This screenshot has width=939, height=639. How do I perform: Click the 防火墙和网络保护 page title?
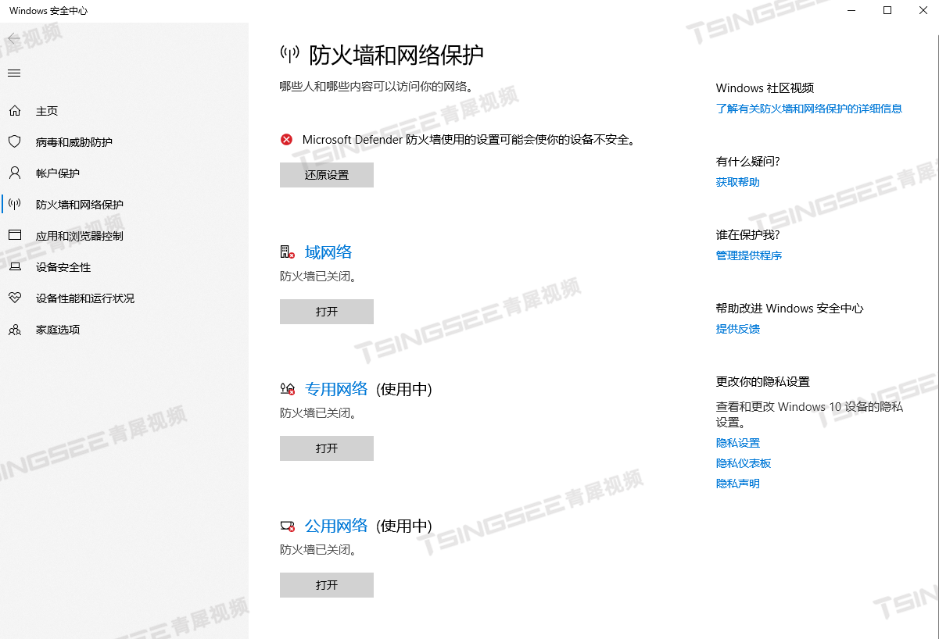coord(396,55)
